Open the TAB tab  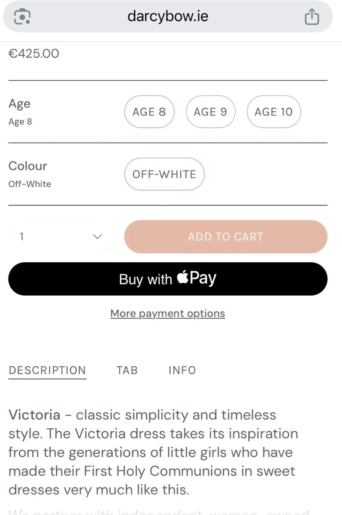click(127, 370)
